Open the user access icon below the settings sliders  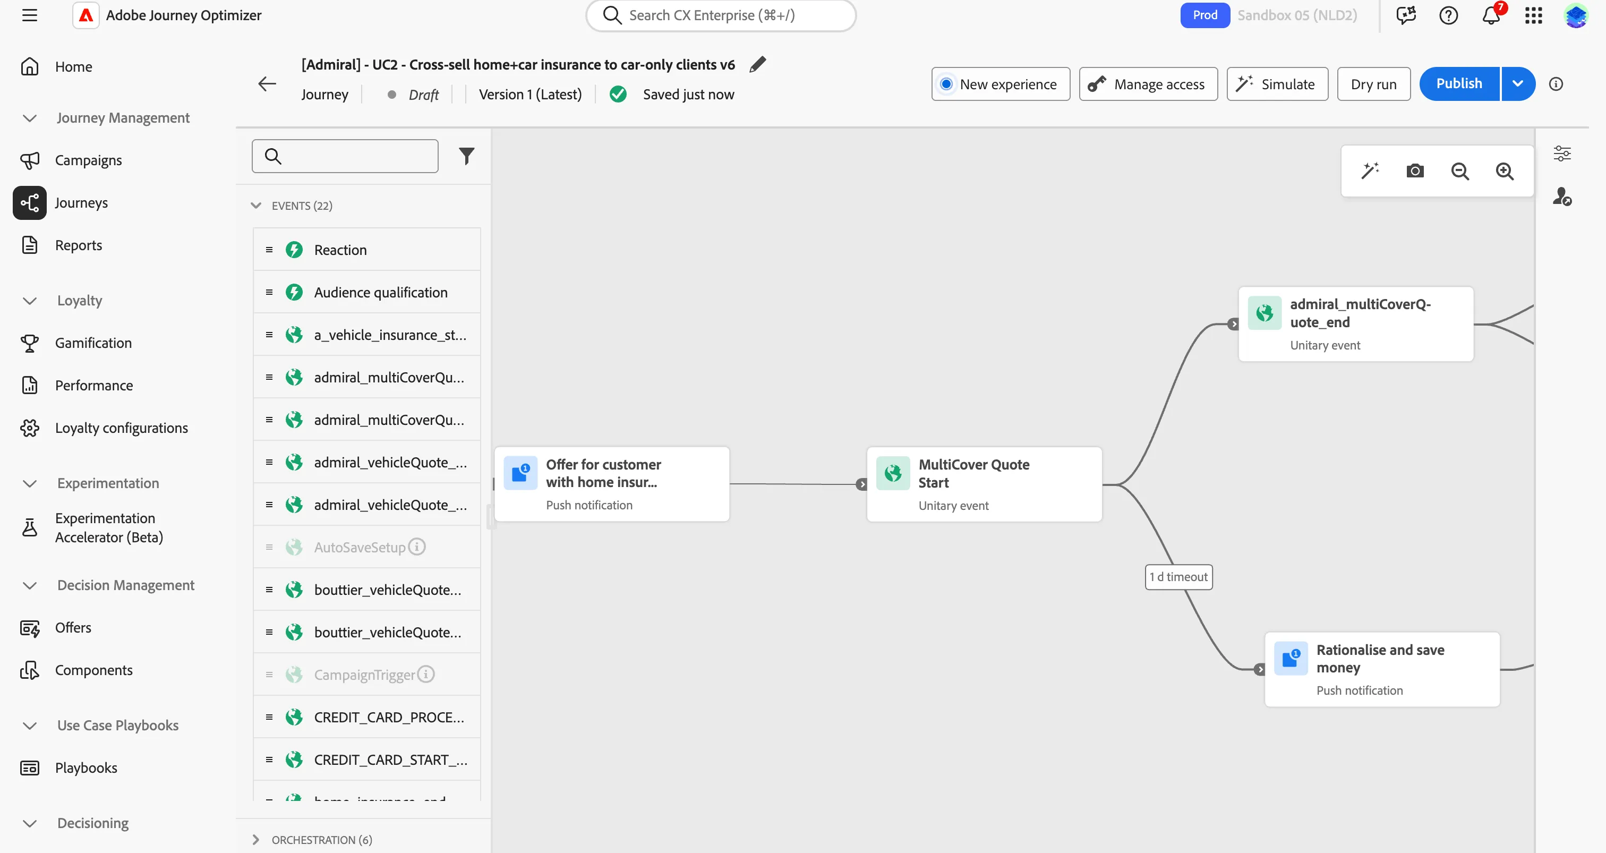1562,197
